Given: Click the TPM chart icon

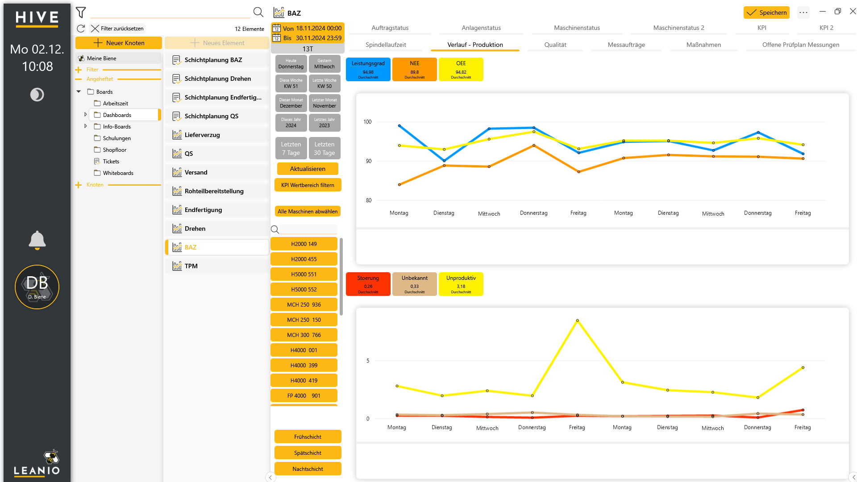Looking at the screenshot, I should [x=177, y=266].
